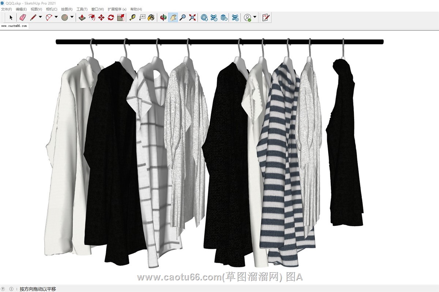The height and width of the screenshot is (292, 439).
Task: Click the status text 按方向拖动以平移
Action: tap(38, 289)
